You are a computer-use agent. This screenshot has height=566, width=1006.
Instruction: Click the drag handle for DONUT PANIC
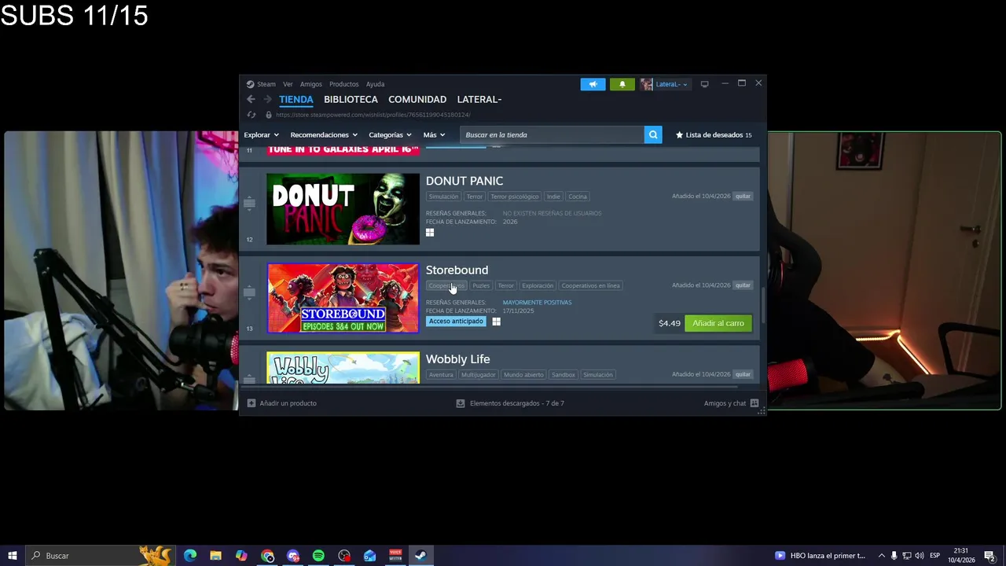pos(249,204)
